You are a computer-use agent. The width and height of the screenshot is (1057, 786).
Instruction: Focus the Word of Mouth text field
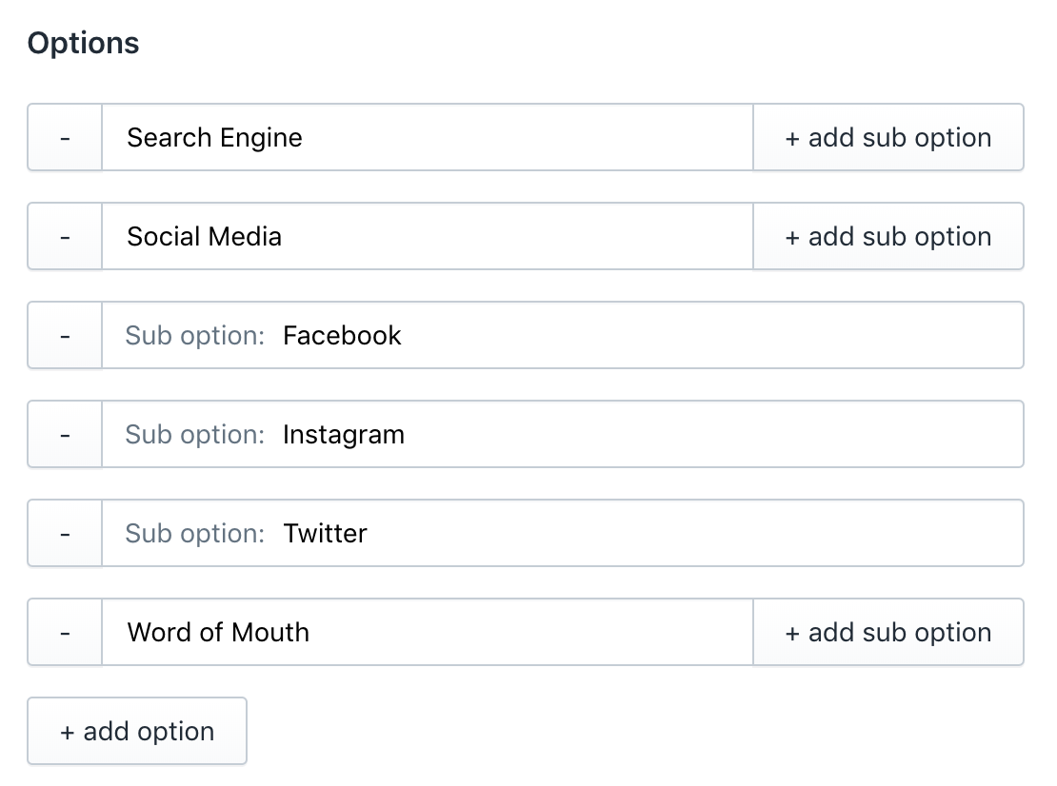pos(427,633)
